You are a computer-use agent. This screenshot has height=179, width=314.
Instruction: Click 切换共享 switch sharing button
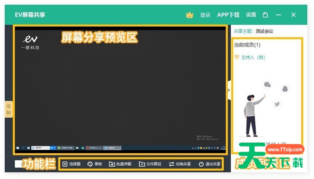tap(180, 164)
